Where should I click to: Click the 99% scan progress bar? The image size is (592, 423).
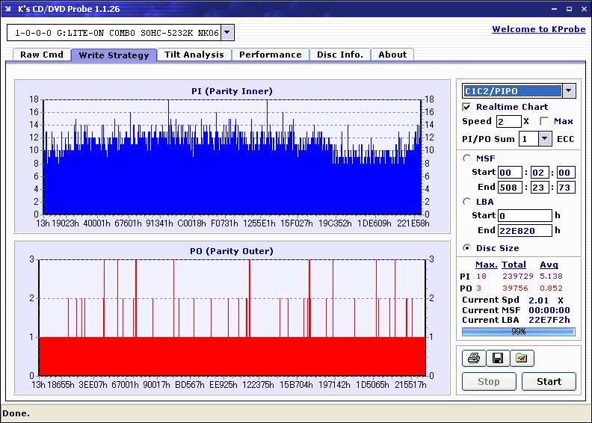tap(518, 331)
